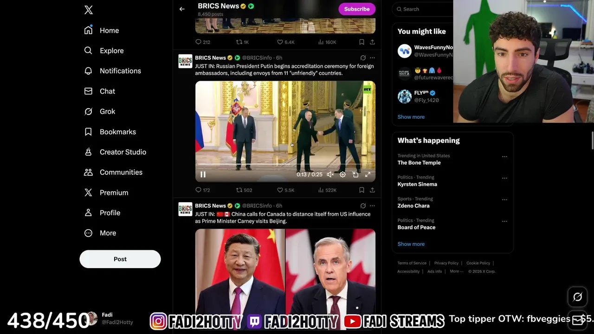This screenshot has width=594, height=334.
Task: Bookmark the Putin accreditation post
Action: (362, 190)
